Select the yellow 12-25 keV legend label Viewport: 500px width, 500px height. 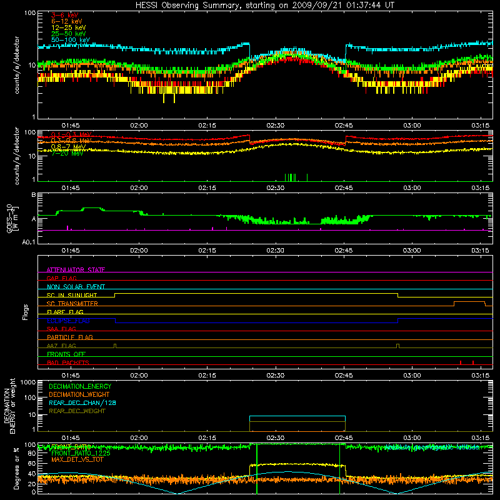point(69,27)
